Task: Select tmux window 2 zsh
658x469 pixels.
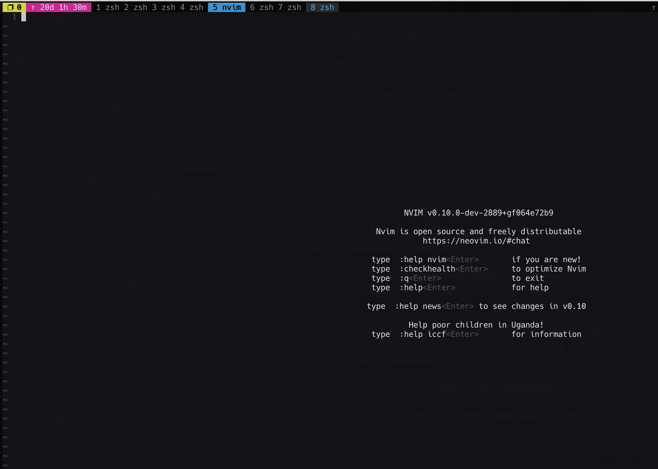Action: point(136,7)
